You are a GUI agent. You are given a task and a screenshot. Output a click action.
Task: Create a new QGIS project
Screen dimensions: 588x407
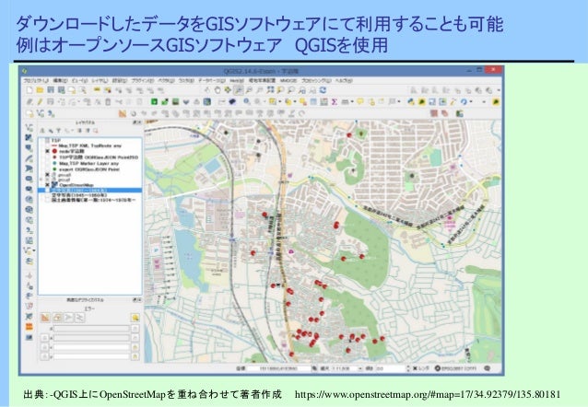pos(29,90)
